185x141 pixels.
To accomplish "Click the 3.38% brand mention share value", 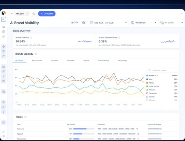I will [103, 41].
